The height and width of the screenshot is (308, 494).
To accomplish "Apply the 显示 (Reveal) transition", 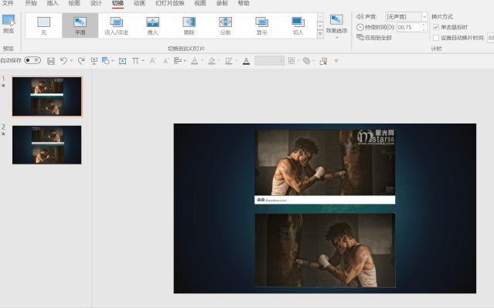I will point(262,25).
